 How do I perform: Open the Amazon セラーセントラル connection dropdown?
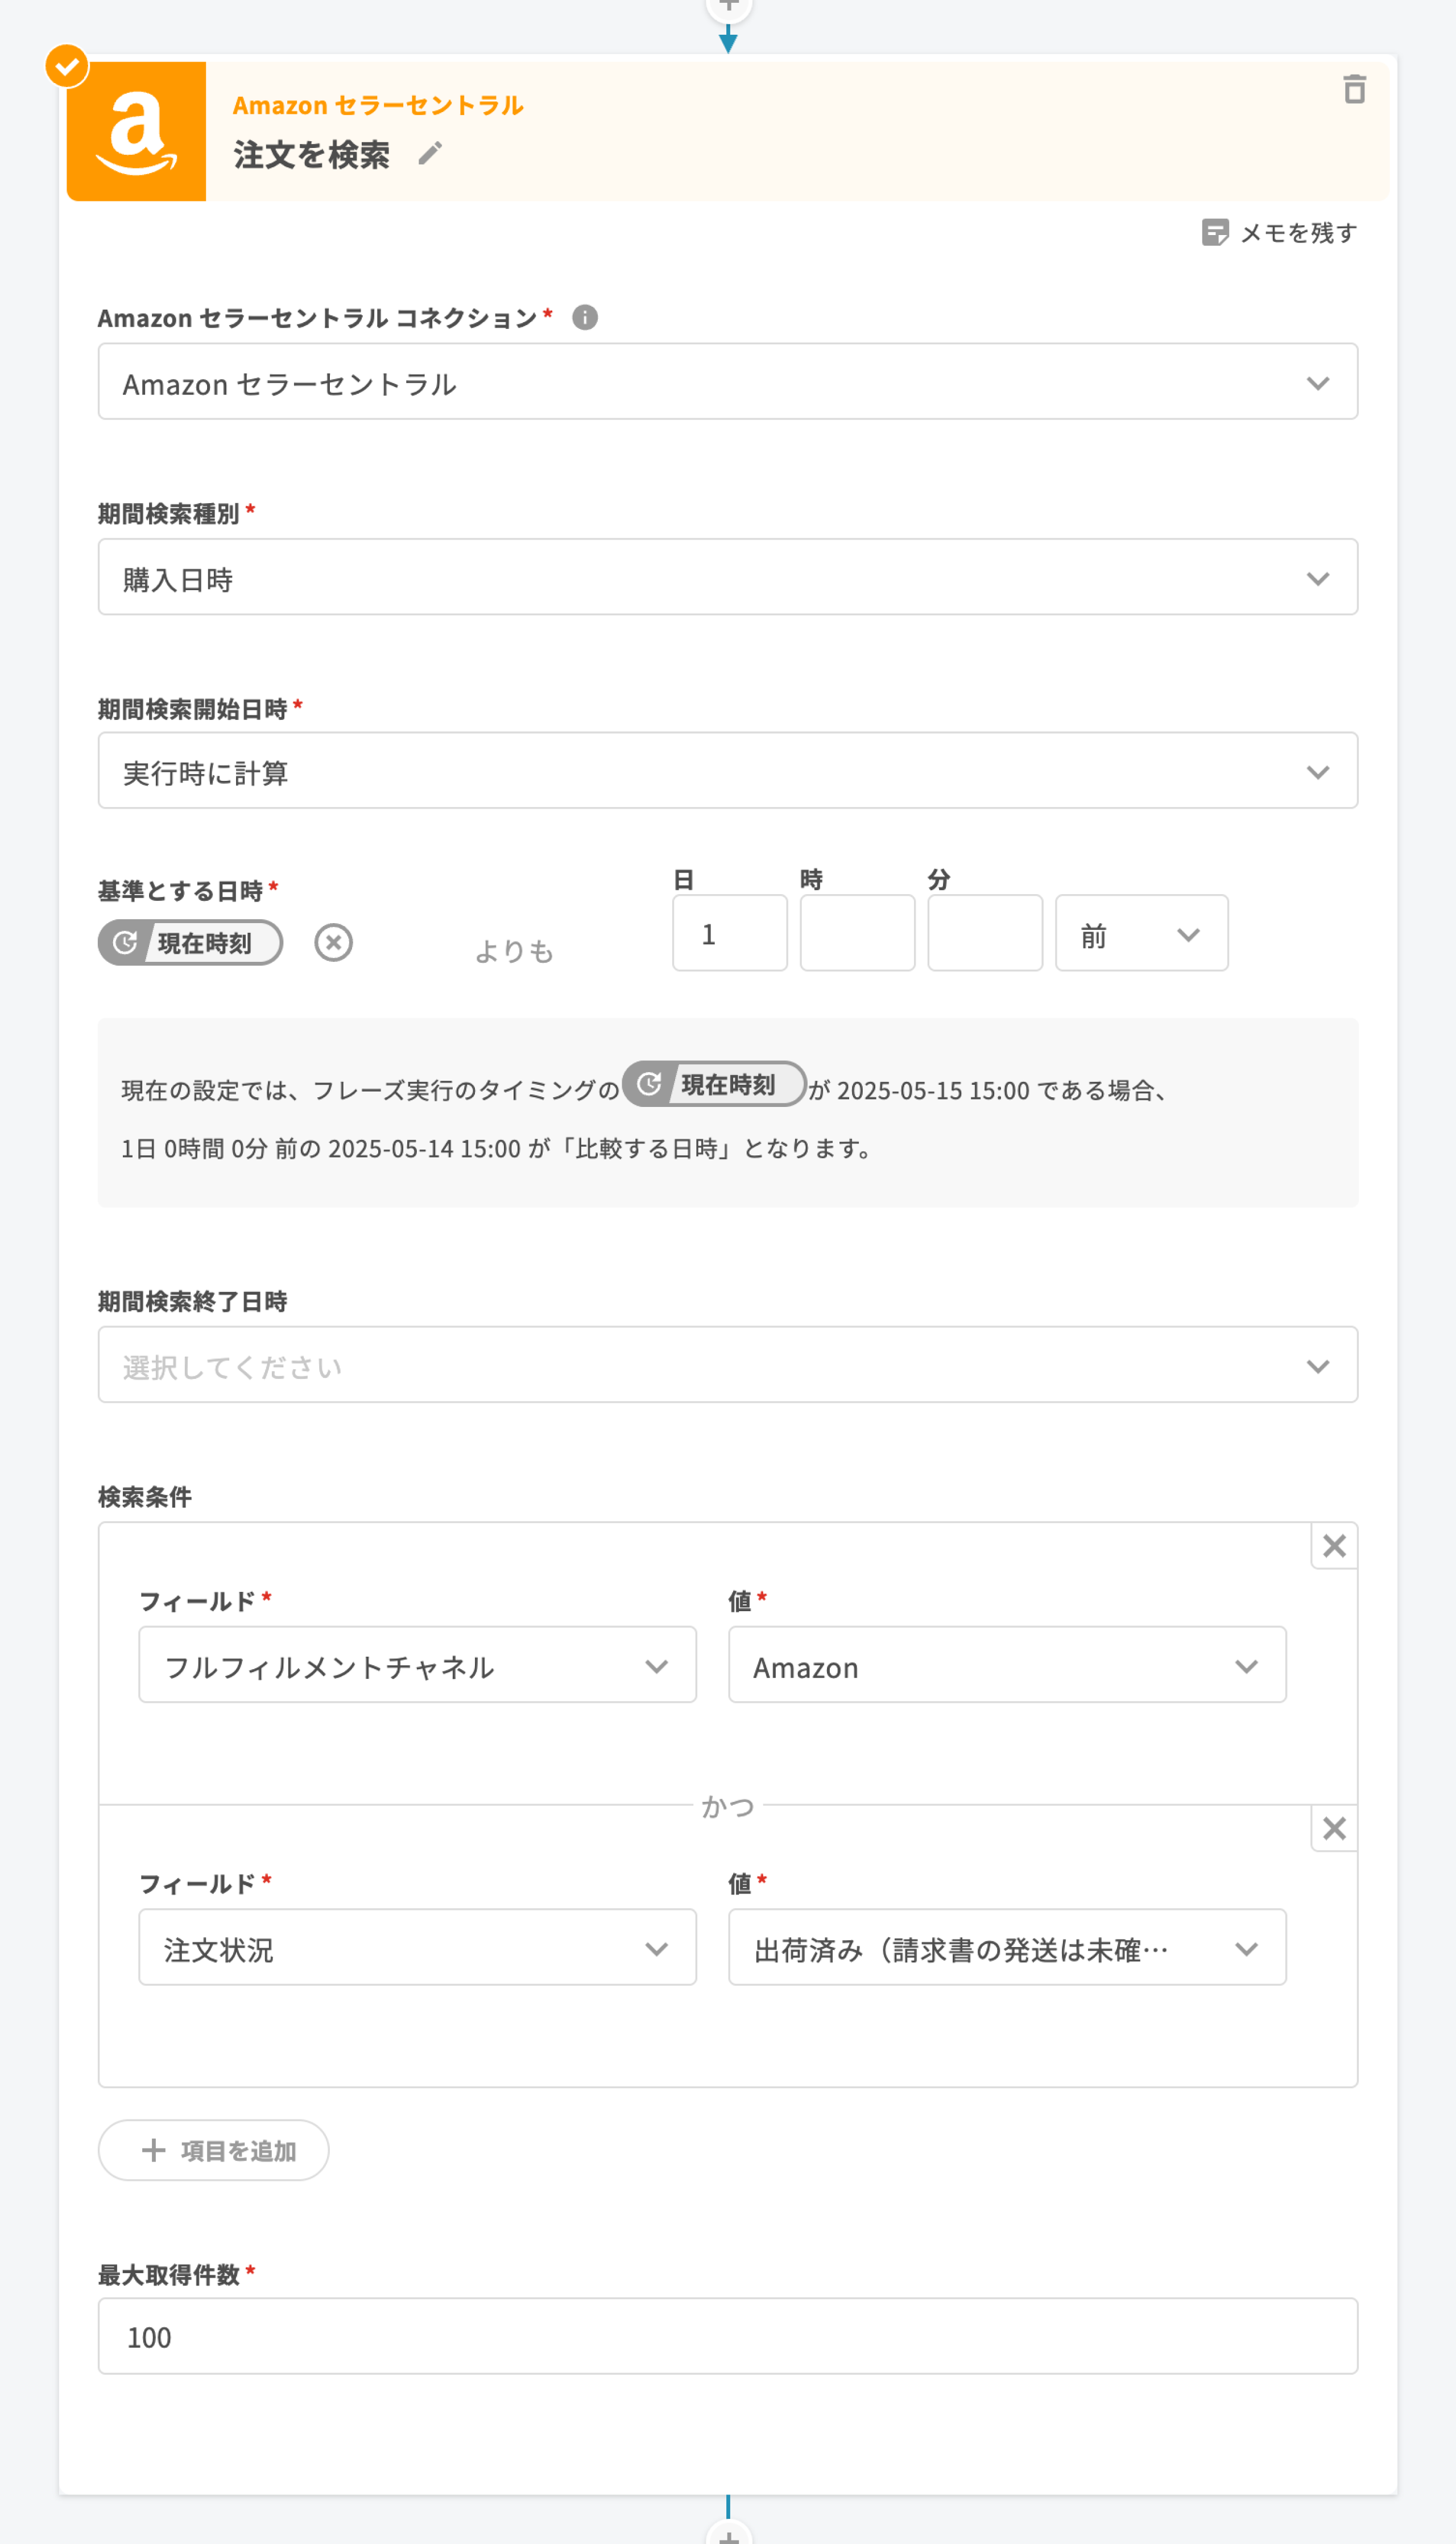pyautogui.click(x=727, y=382)
